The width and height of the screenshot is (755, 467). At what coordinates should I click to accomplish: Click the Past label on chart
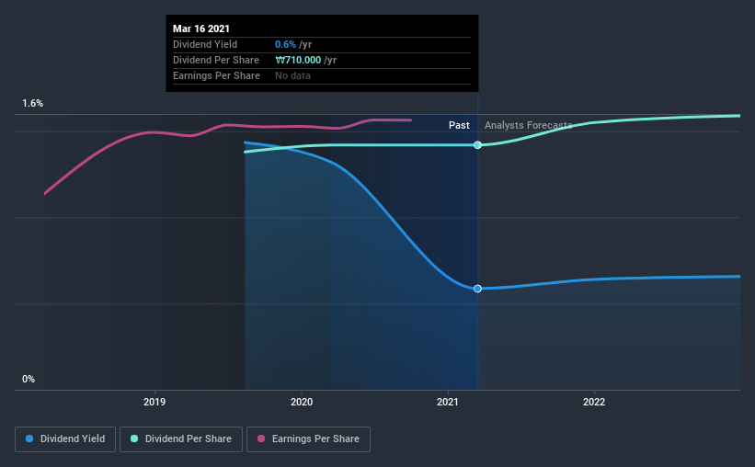tap(459, 125)
